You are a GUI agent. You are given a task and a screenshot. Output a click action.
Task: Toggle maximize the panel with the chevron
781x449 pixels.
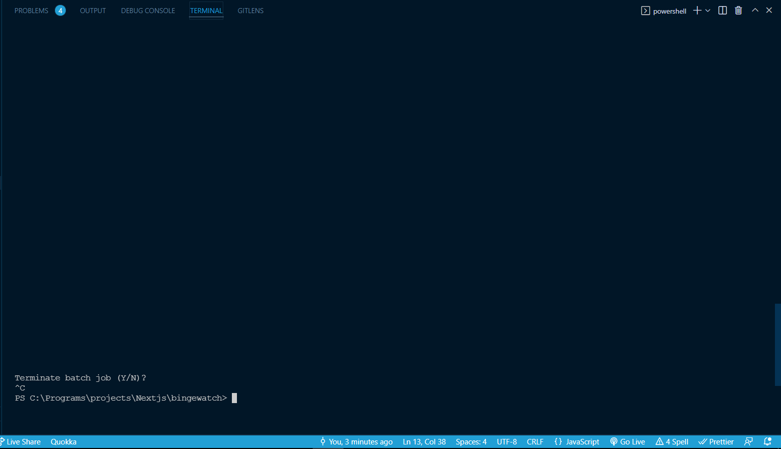(755, 10)
